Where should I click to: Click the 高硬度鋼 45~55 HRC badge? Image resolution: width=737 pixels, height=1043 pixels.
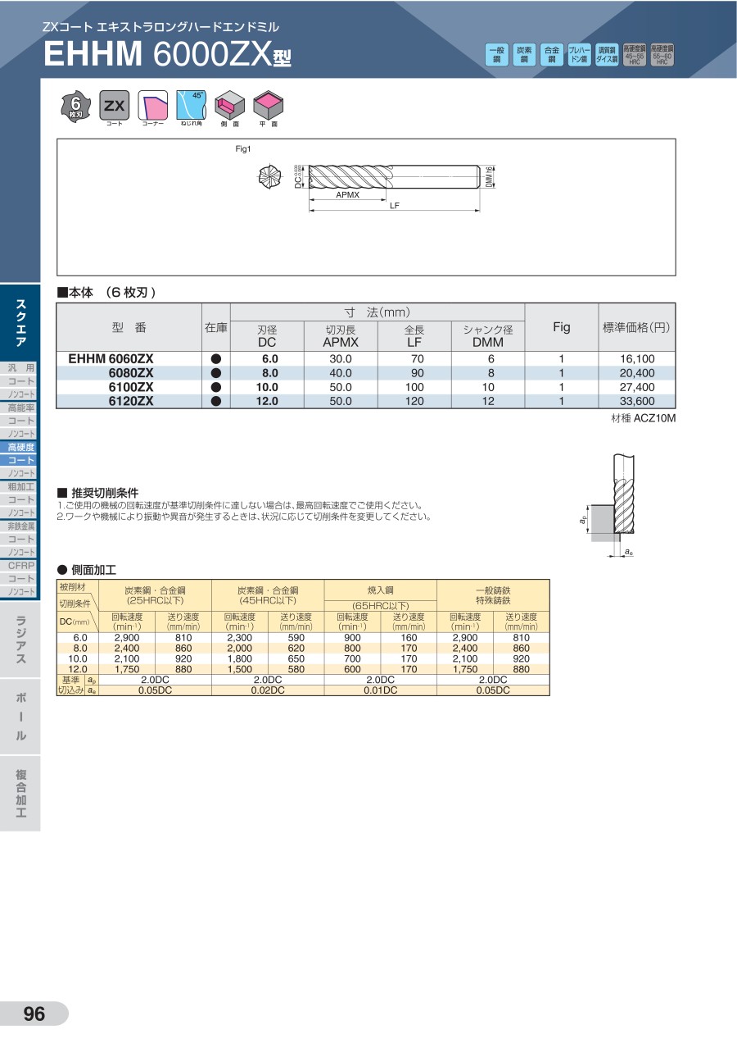click(635, 55)
